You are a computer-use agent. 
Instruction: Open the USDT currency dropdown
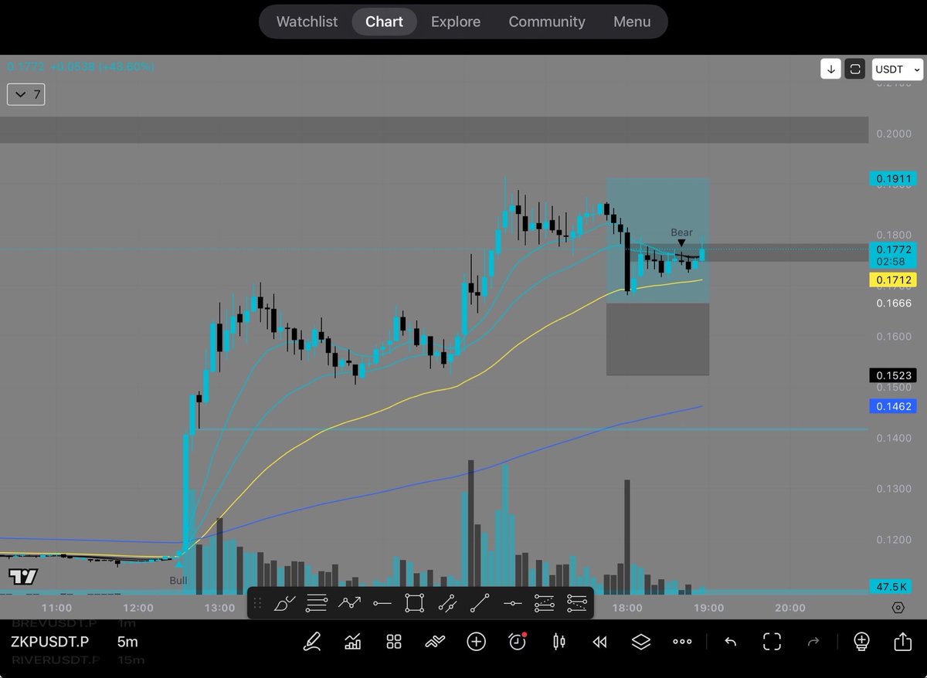point(898,69)
